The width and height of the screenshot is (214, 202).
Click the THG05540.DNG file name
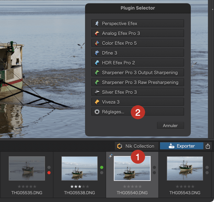132,193
